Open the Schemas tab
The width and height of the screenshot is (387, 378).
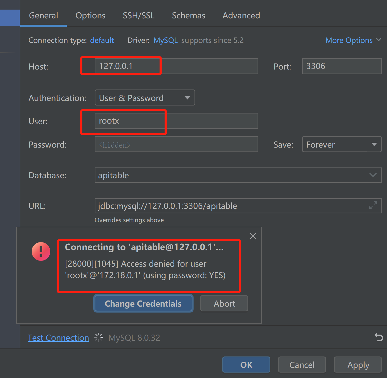[188, 15]
